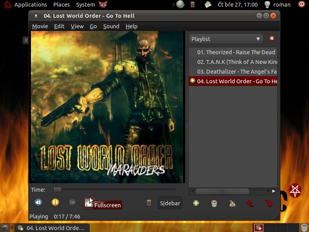The height and width of the screenshot is (232, 309).
Task: Click the Lost World Order taskbar window button
Action: 52,228
